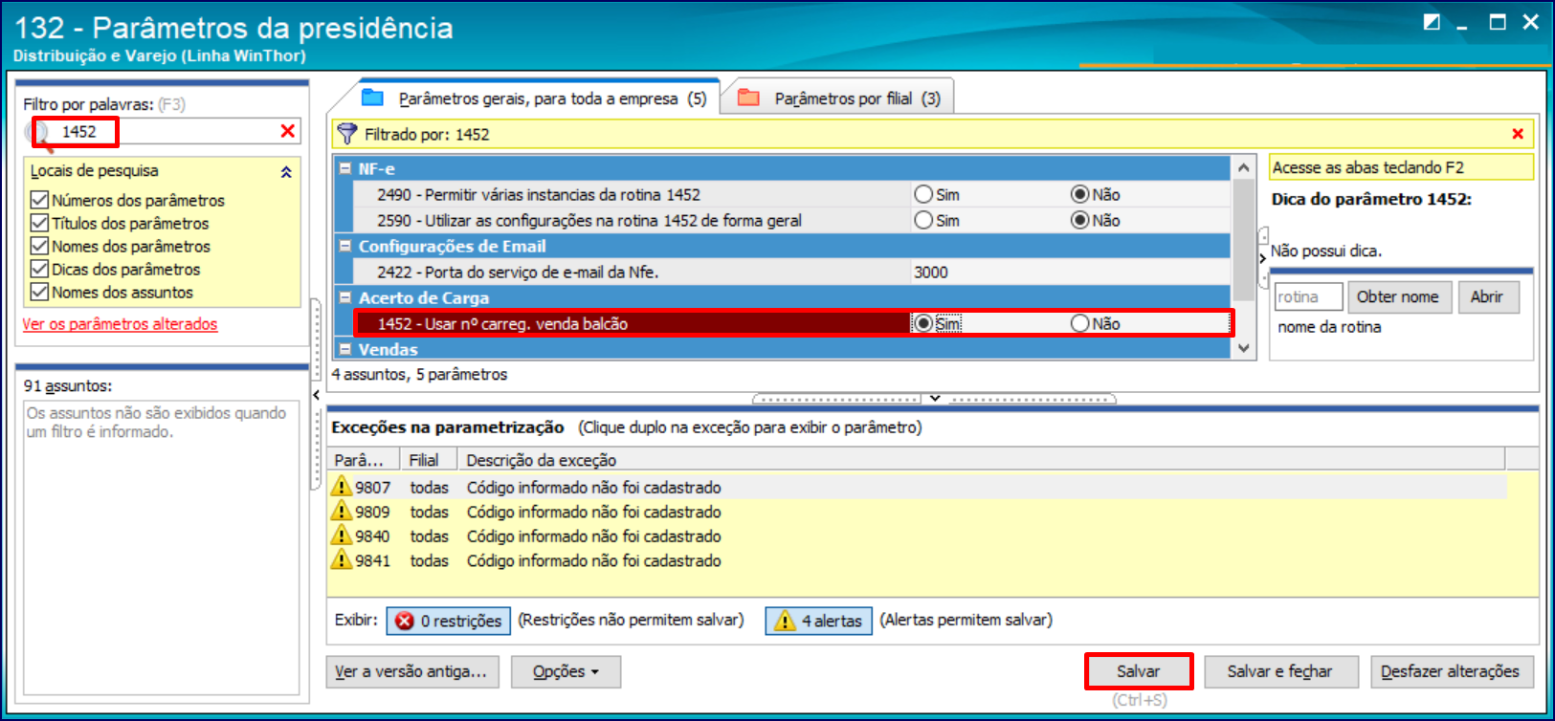Toggle 'Nomes dos parâmetros' checkbox
This screenshot has width=1555, height=721.
[39, 246]
